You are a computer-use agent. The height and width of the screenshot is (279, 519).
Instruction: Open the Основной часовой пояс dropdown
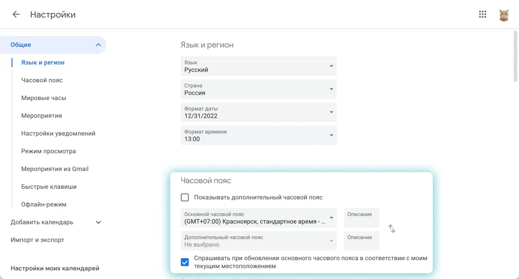pos(258,218)
